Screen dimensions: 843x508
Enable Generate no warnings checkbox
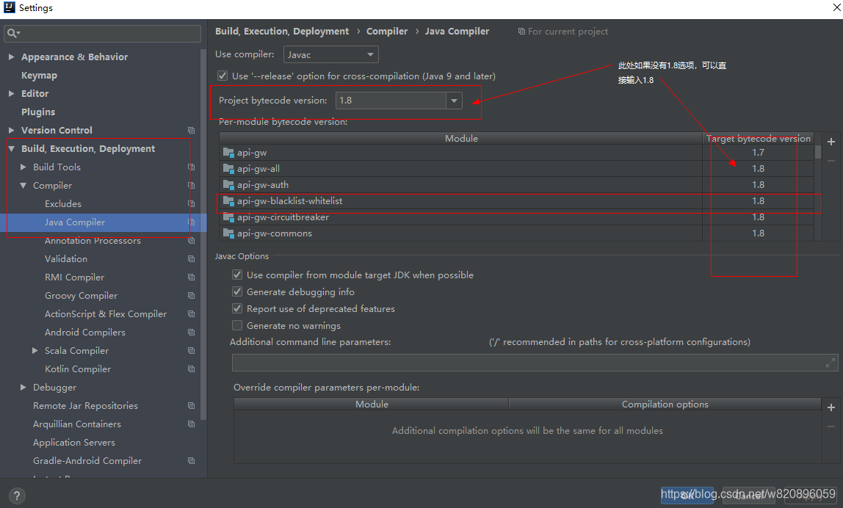tap(237, 326)
